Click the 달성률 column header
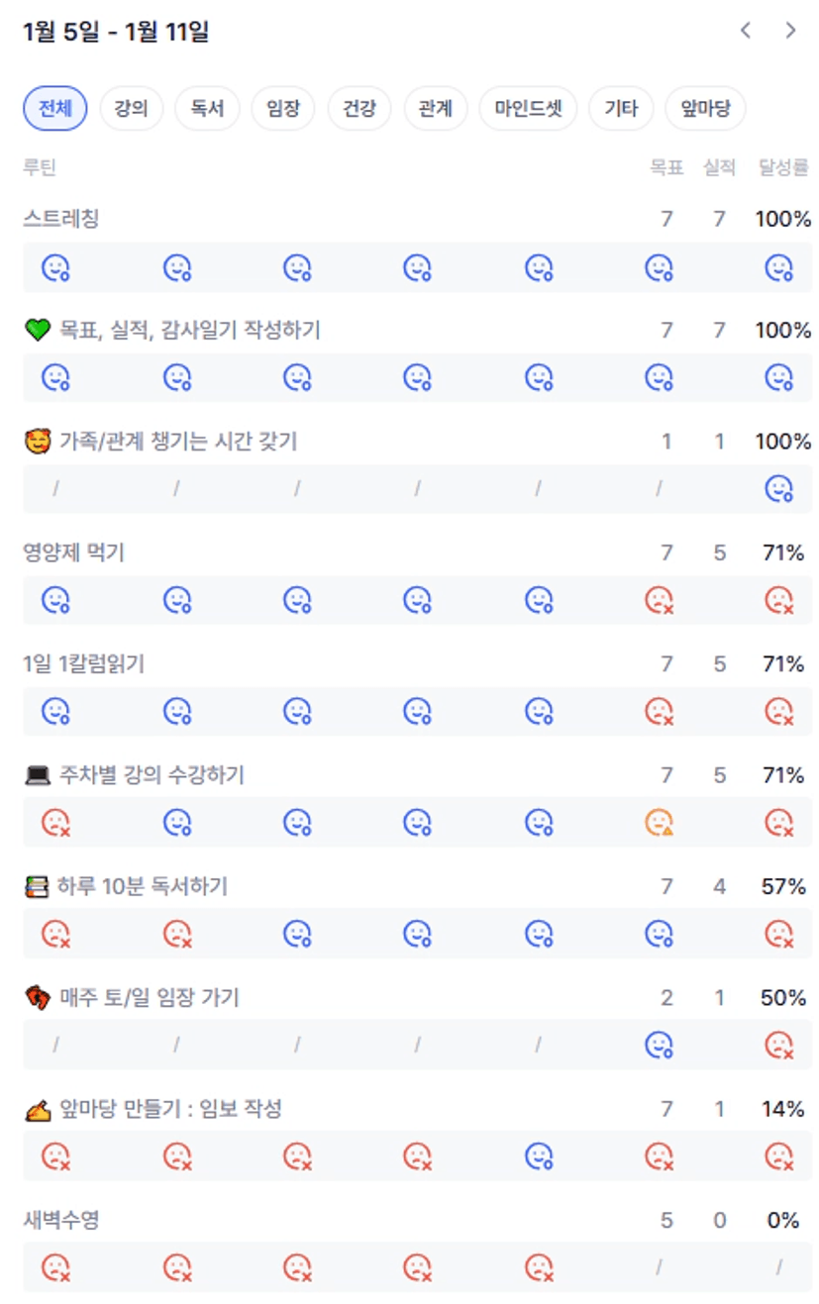The image size is (819, 1304). [783, 167]
